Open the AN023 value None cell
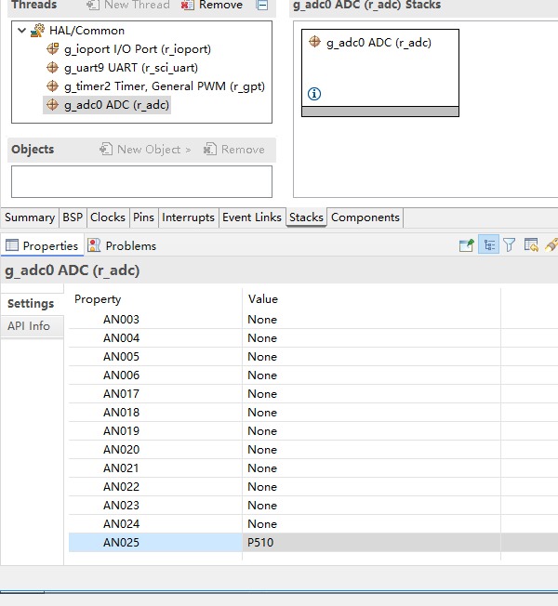The height and width of the screenshot is (606, 558). (x=371, y=505)
